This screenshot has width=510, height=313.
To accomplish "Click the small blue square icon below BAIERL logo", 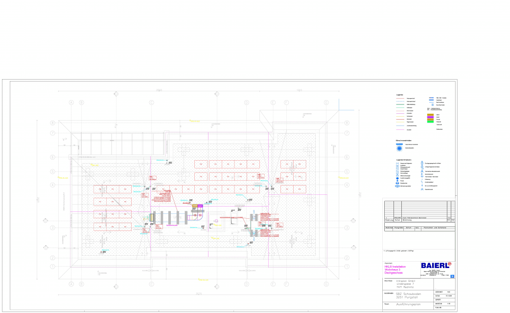I will pos(451,276).
